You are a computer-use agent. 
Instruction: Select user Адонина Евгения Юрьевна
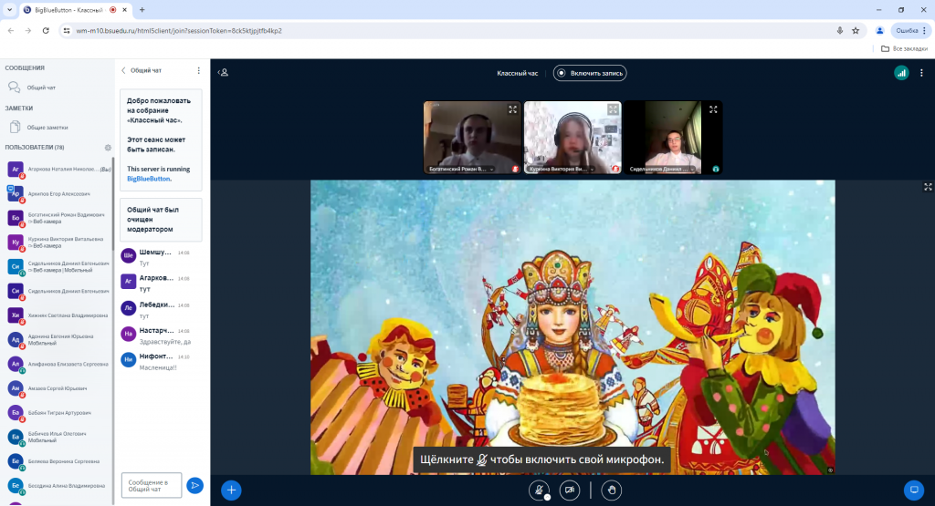point(58,339)
